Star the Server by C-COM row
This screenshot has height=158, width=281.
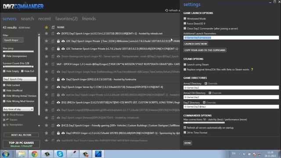(47, 87)
